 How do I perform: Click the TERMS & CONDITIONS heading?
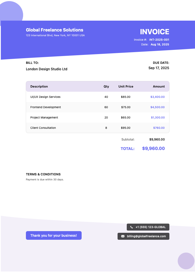43,174
